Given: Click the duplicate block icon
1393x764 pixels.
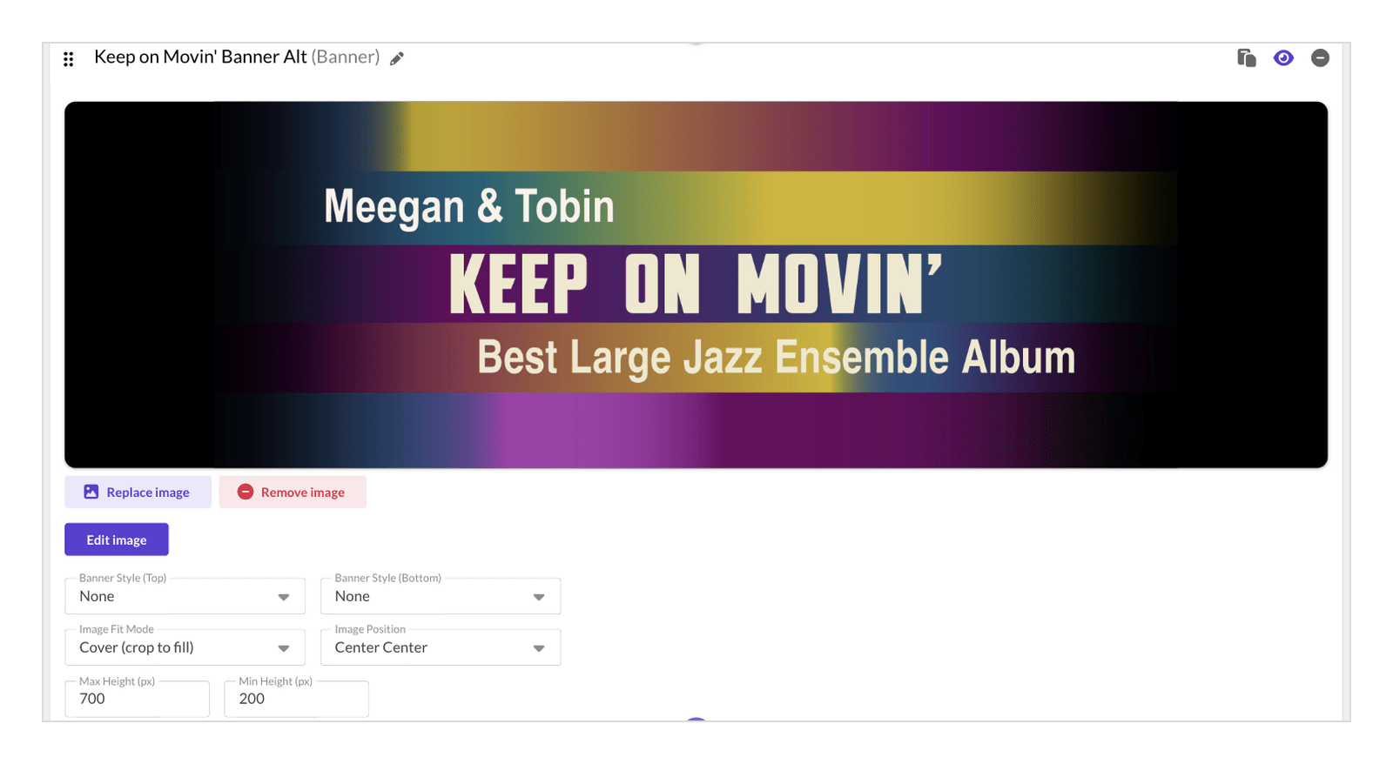Looking at the screenshot, I should pyautogui.click(x=1247, y=57).
